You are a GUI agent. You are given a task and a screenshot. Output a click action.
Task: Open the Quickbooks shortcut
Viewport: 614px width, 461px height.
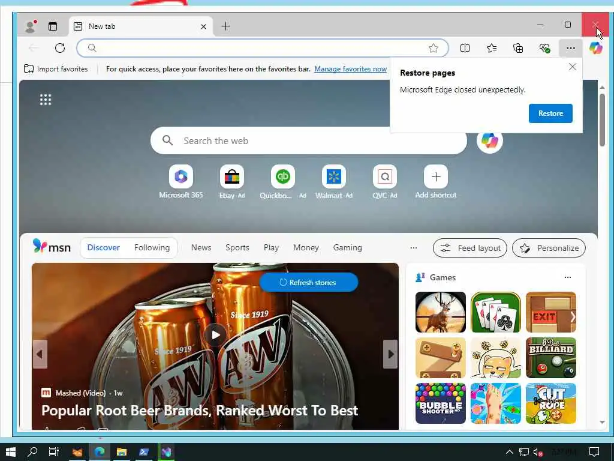tap(283, 182)
